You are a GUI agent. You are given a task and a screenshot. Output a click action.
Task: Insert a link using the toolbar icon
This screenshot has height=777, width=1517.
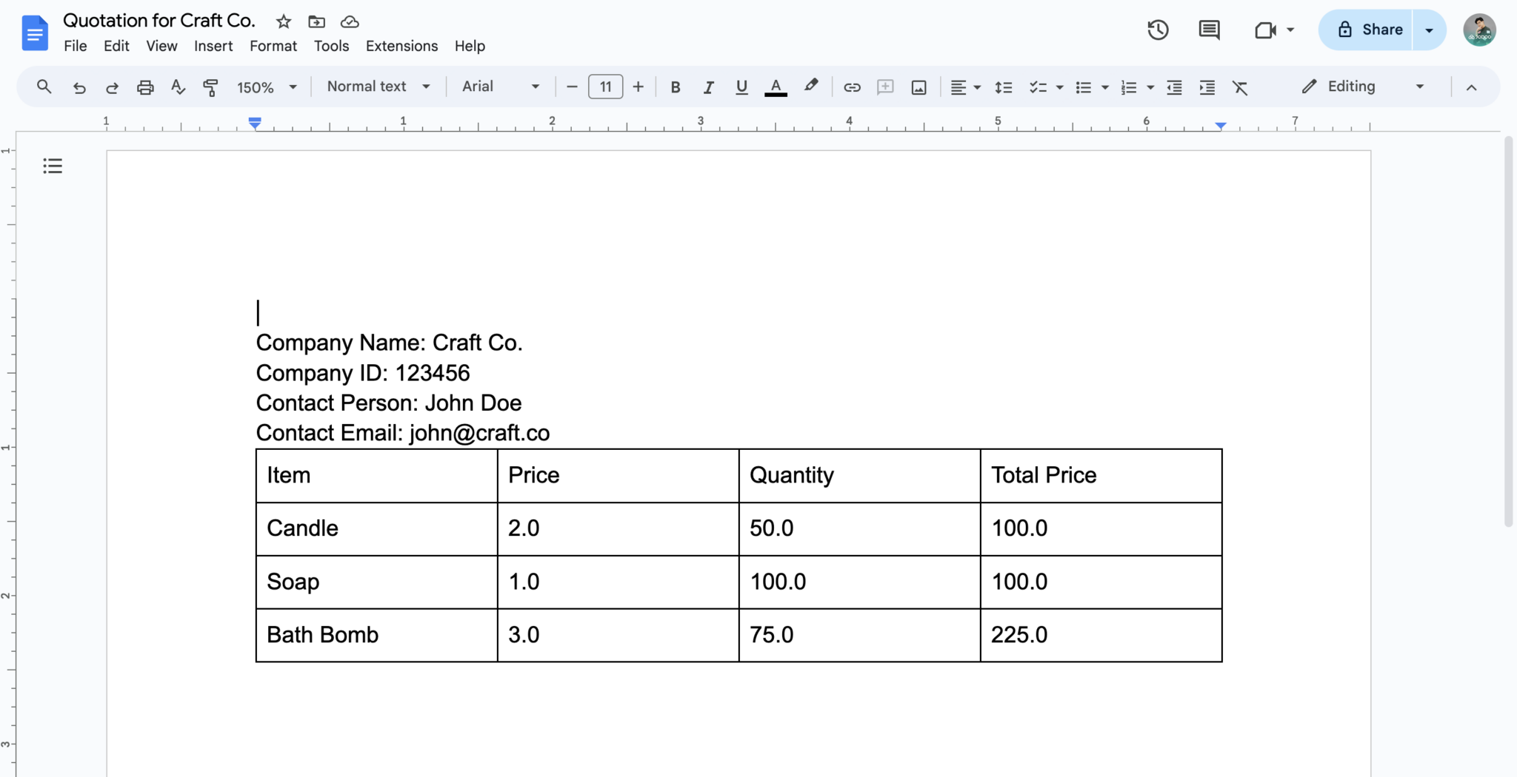coord(851,87)
